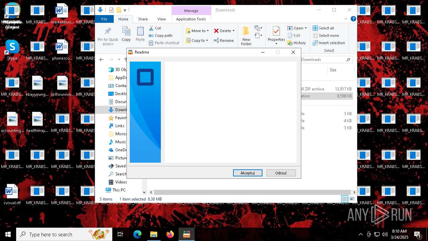Open the Easy access dropdown icon
Screen dimensions: 428x241
[258, 35]
